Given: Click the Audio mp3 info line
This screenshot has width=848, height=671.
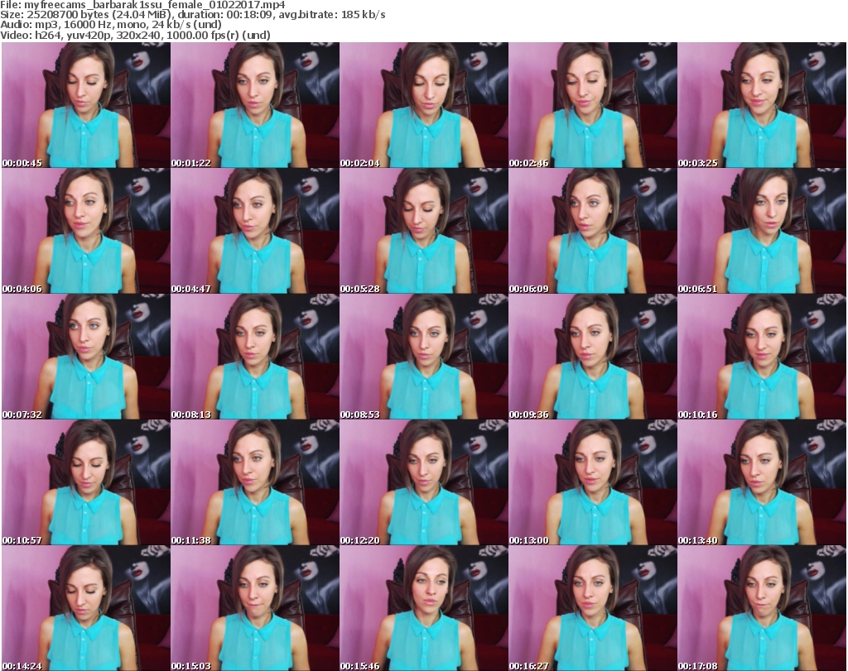Looking at the screenshot, I should 111,25.
